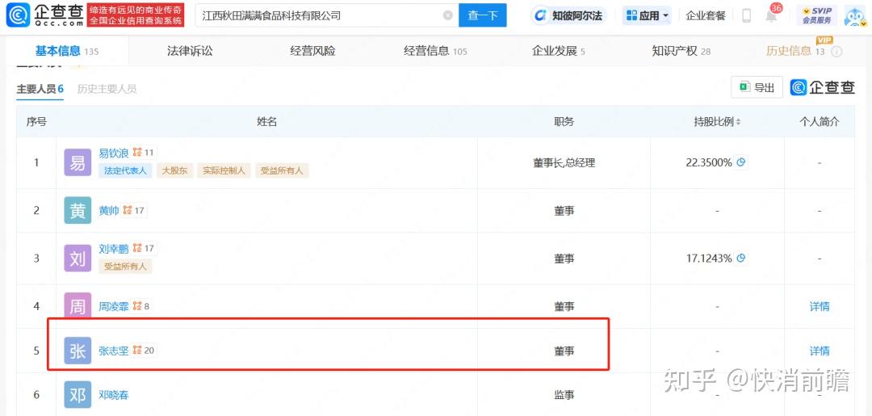872x416 pixels.
Task: Switch to 基本信息 tab
Action: (67, 51)
